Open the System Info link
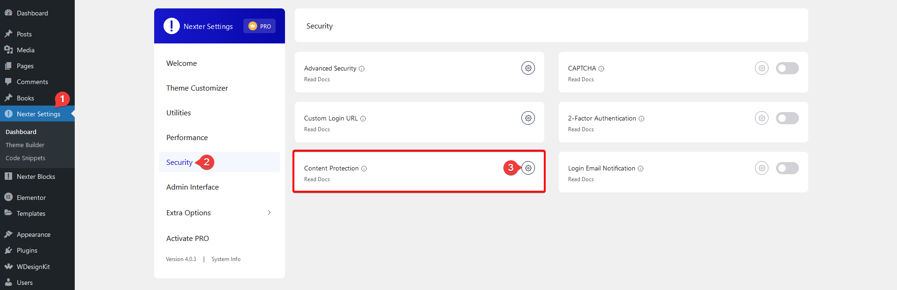Screen dimensions: 897x290 click(x=226, y=259)
